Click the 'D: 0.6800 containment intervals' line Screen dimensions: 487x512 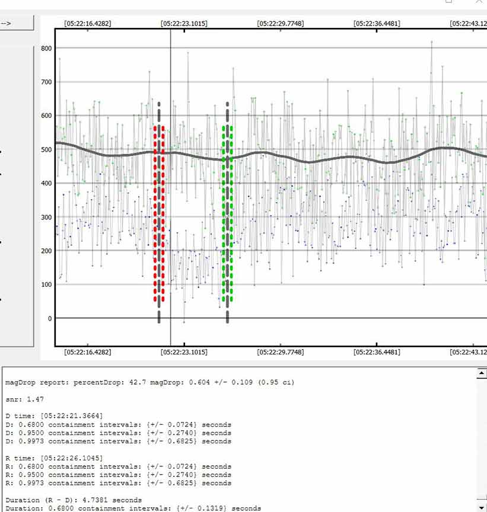click(118, 424)
